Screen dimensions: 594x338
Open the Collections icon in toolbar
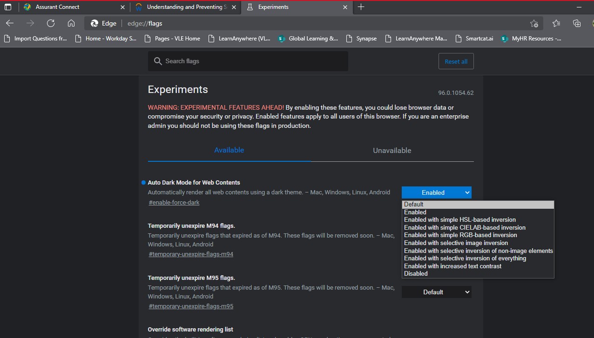tap(577, 23)
